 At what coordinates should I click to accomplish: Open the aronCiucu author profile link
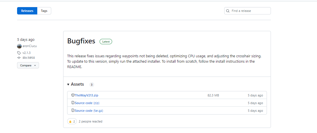pos(30,46)
